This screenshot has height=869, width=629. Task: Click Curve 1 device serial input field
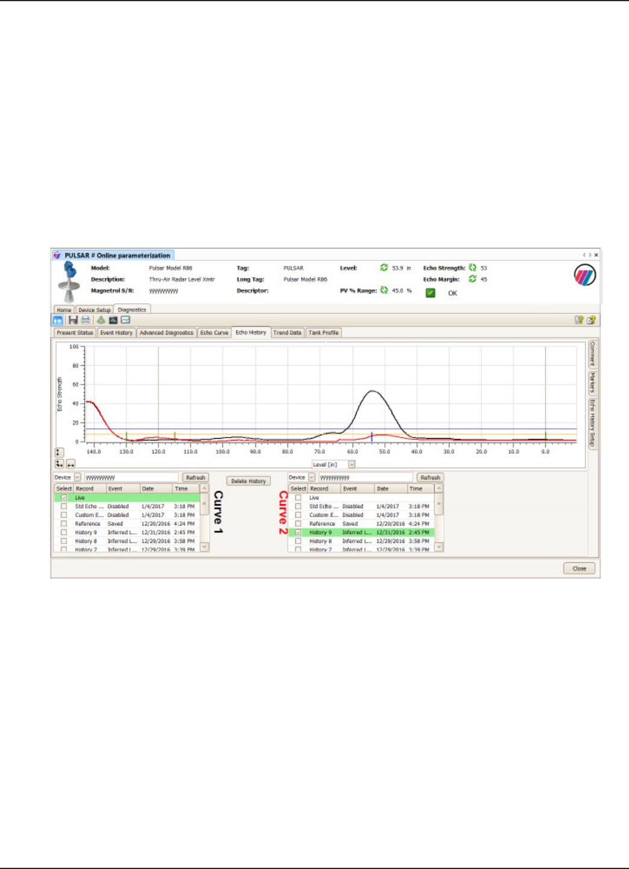click(131, 477)
